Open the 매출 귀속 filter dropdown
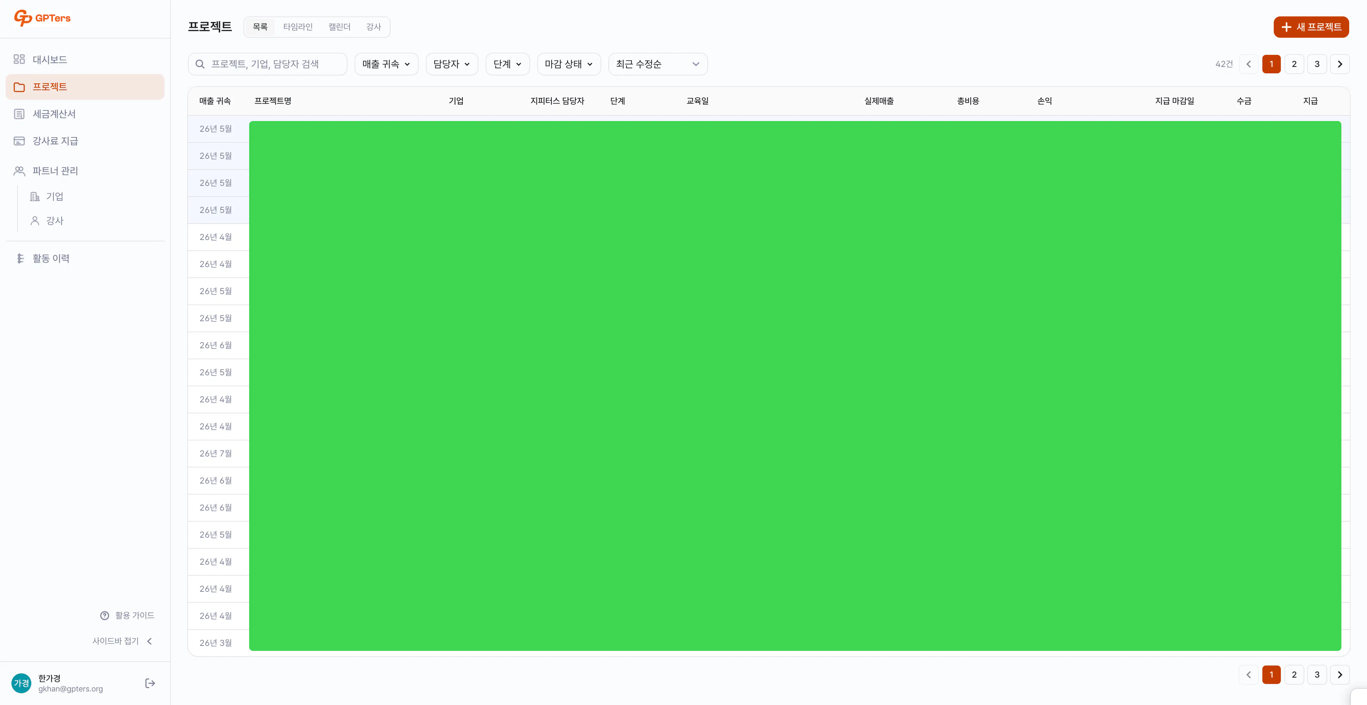 point(386,64)
